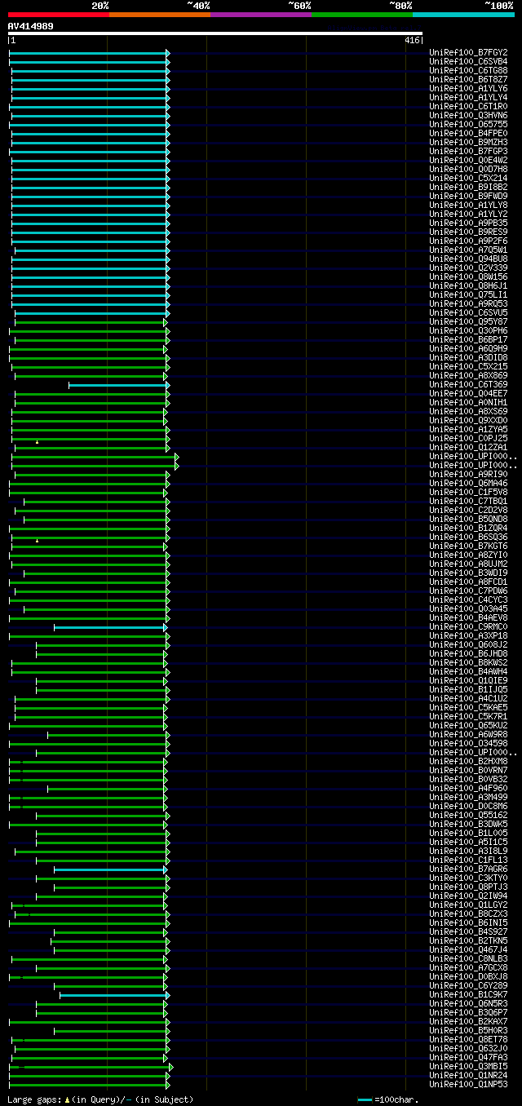Select label UniRef100_B4FPE0
The width and height of the screenshot is (522, 1106).
(x=468, y=134)
